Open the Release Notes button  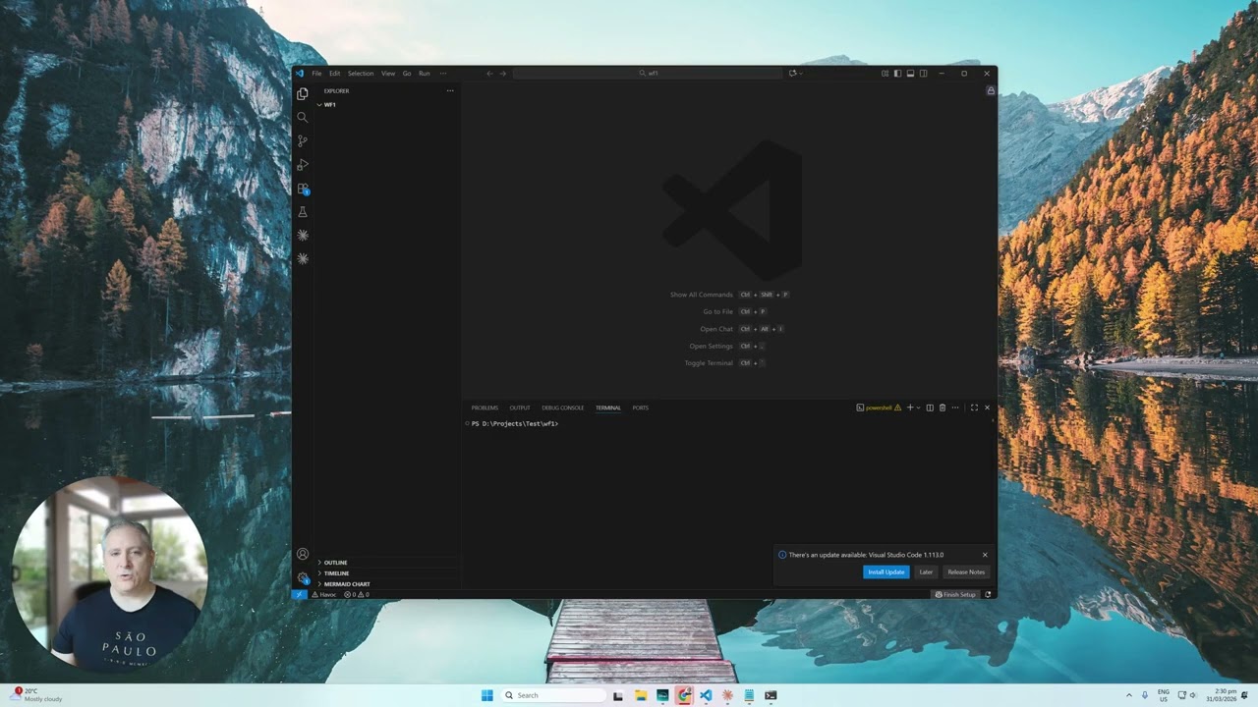click(966, 571)
